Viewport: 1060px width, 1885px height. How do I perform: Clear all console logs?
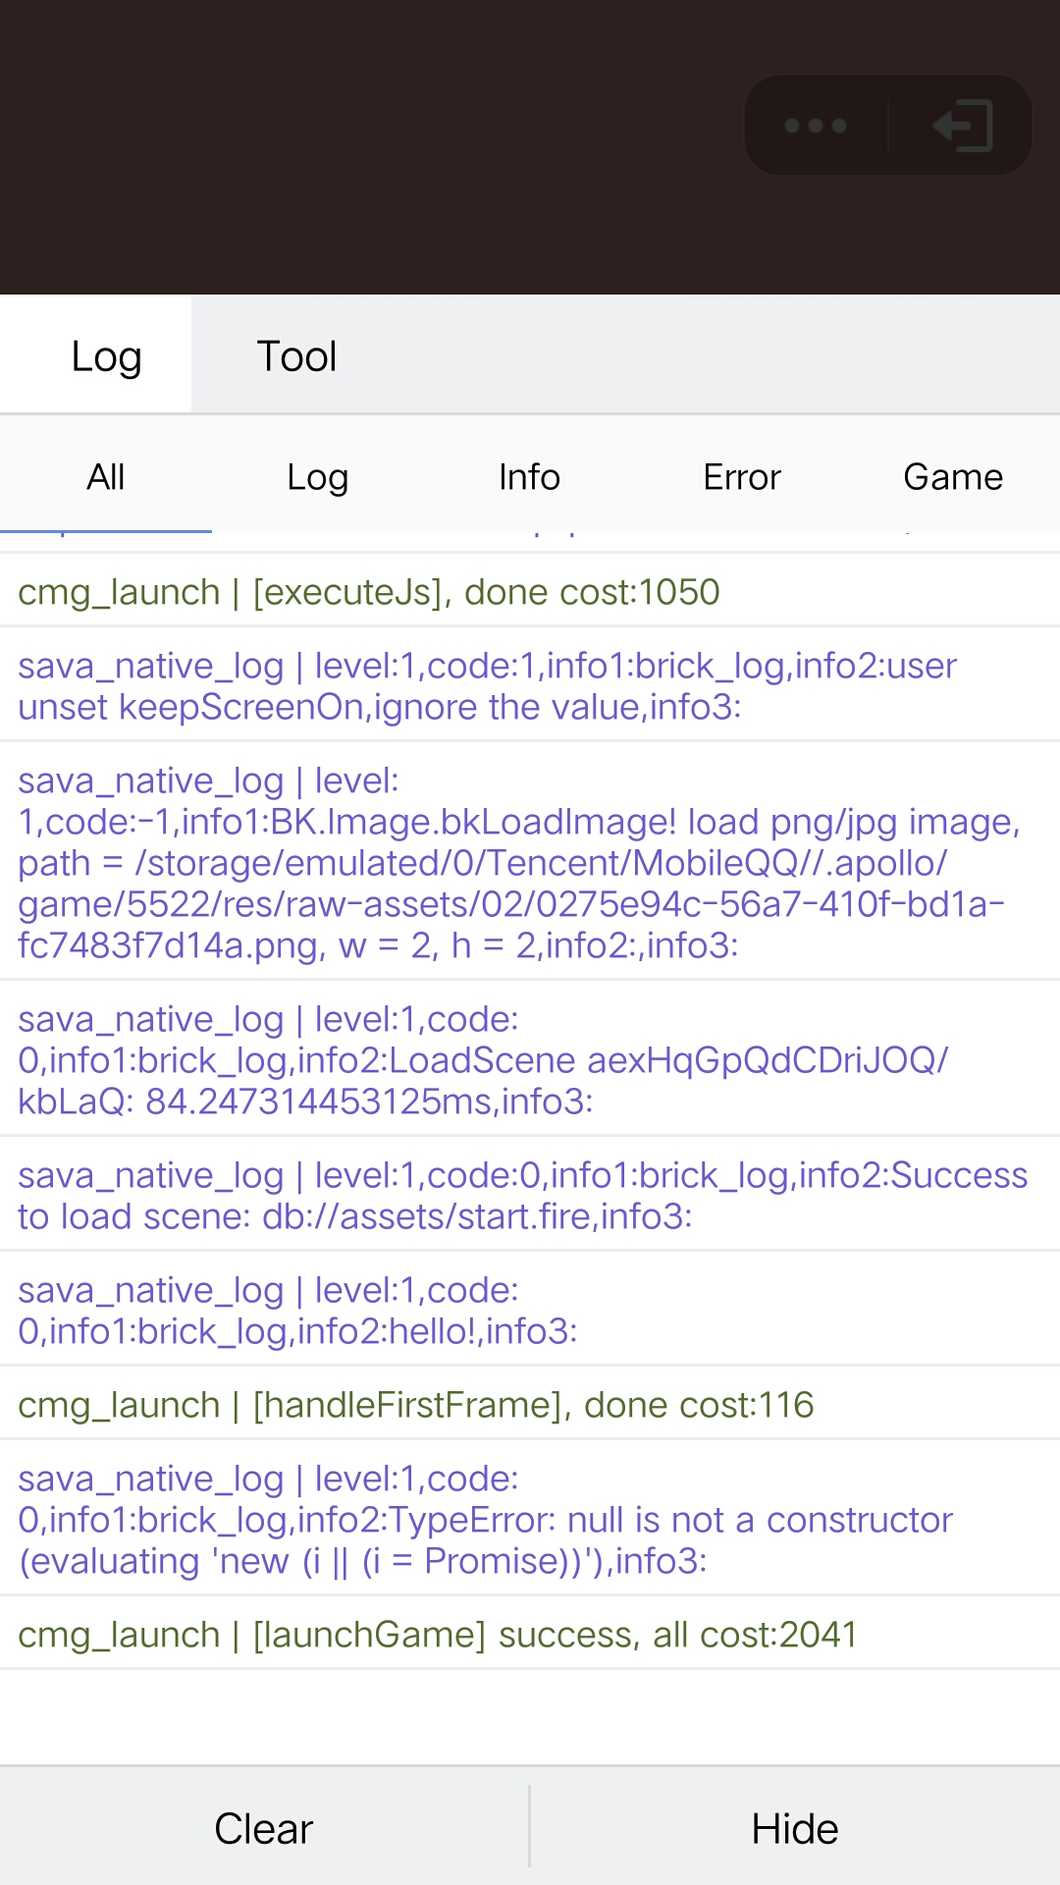point(264,1829)
